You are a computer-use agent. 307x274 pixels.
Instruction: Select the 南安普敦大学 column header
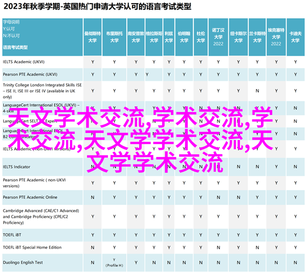click(136, 37)
